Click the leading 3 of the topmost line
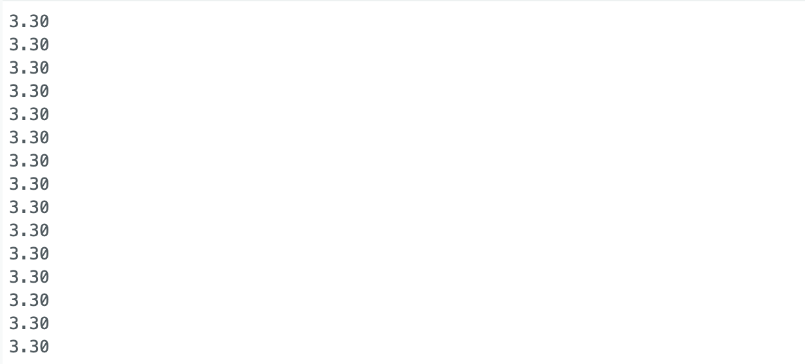This screenshot has height=364, width=805. click(x=14, y=21)
